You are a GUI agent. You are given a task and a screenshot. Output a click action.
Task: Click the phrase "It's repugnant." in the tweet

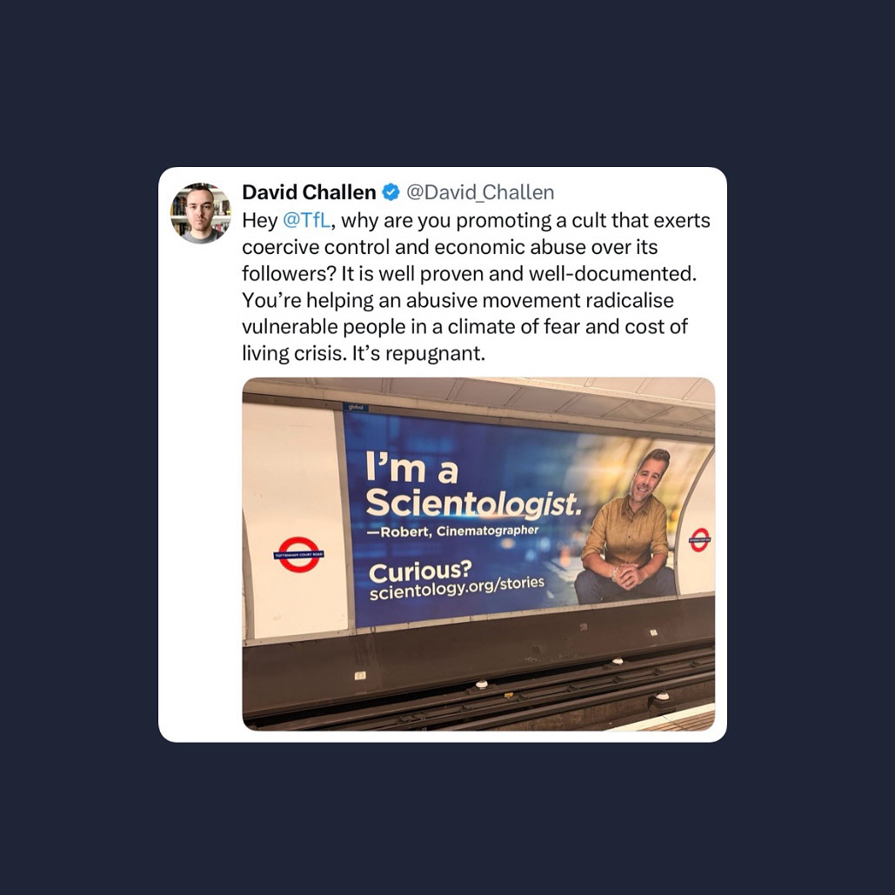click(x=418, y=353)
